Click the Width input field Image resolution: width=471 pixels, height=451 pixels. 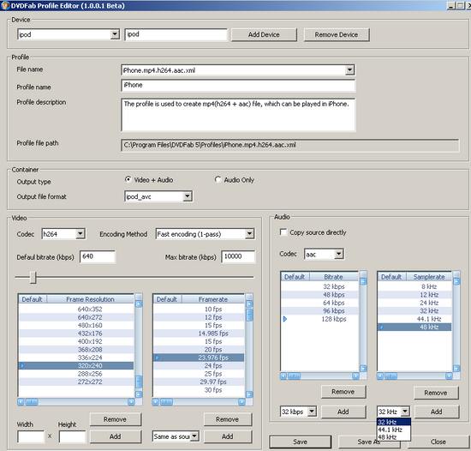tap(31, 437)
